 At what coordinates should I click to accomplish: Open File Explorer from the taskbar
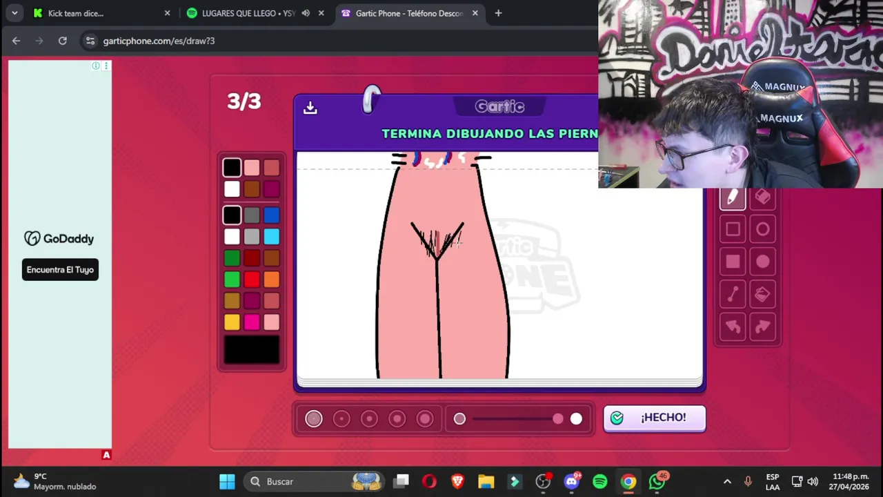(x=486, y=481)
